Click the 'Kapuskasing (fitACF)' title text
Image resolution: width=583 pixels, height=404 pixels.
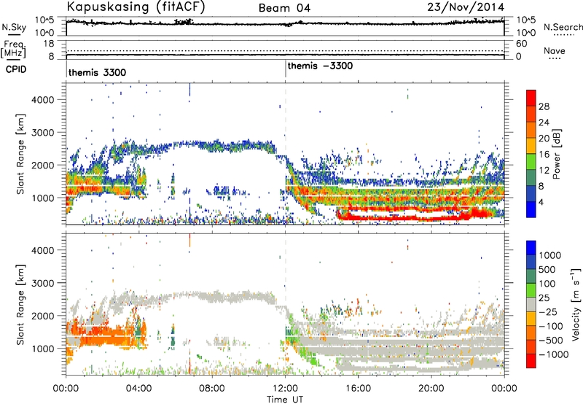136,7
